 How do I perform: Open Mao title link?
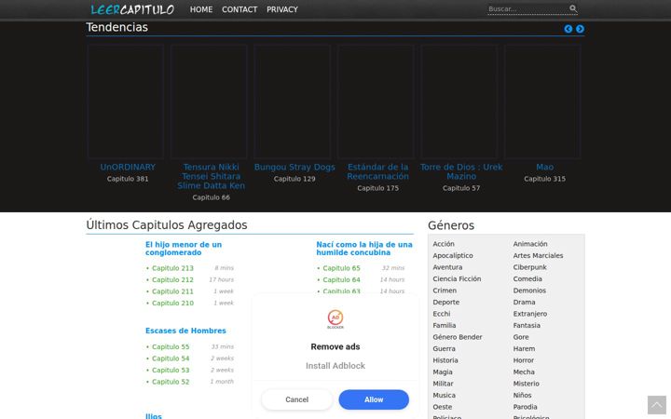545,168
